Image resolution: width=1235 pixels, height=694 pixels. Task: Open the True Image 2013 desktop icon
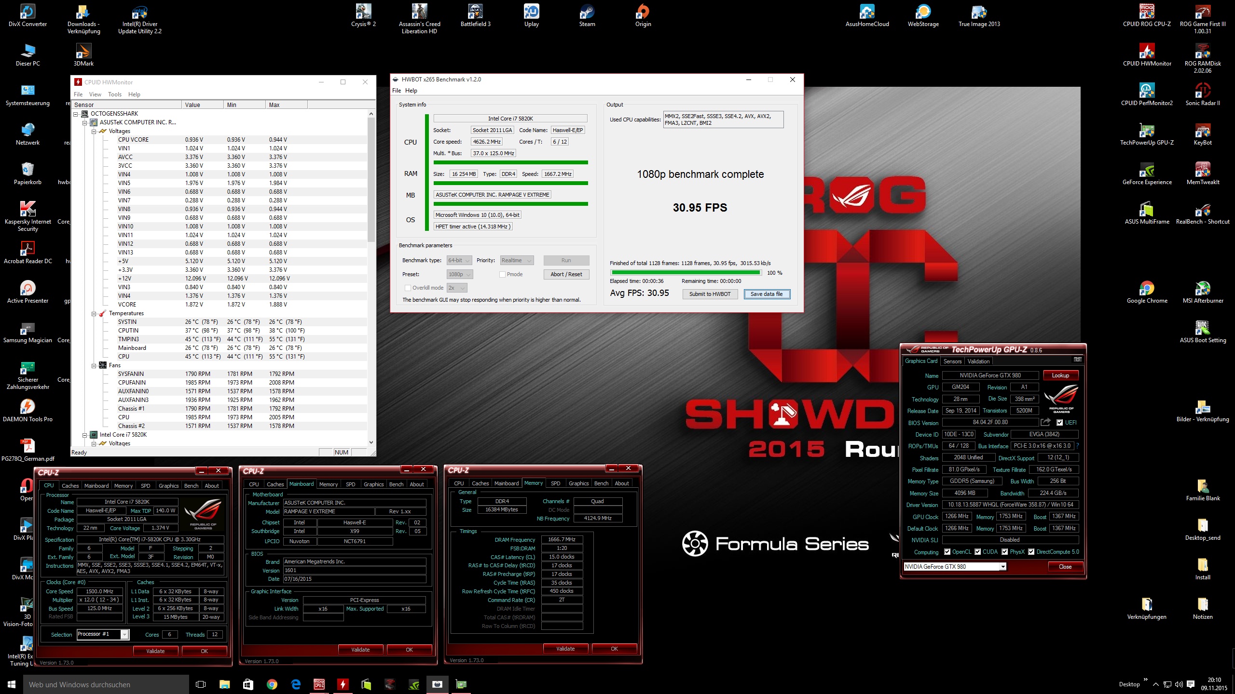[979, 15]
